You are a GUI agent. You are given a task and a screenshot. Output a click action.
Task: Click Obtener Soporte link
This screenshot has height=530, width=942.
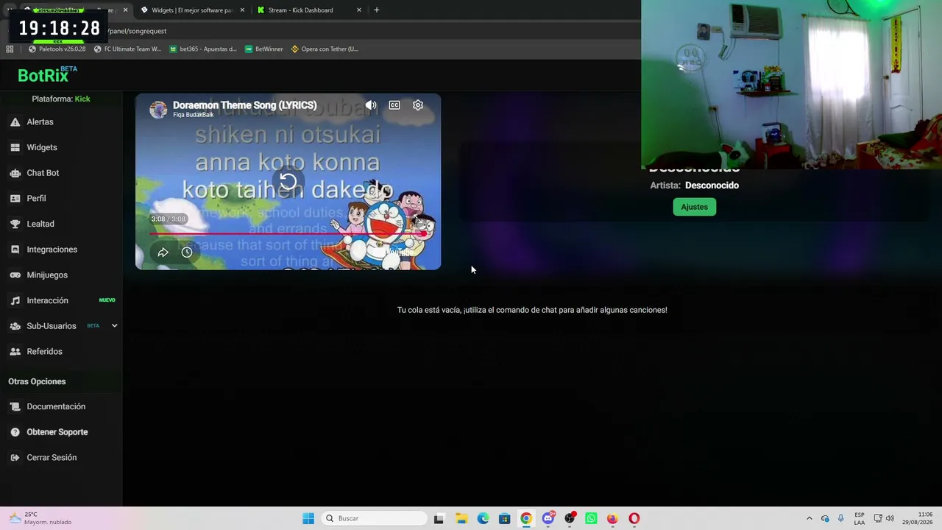click(x=57, y=432)
